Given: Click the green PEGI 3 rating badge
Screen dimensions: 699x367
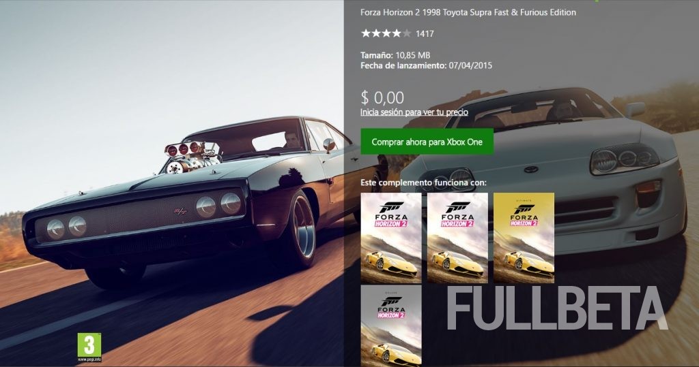Looking at the screenshot, I should point(89,347).
